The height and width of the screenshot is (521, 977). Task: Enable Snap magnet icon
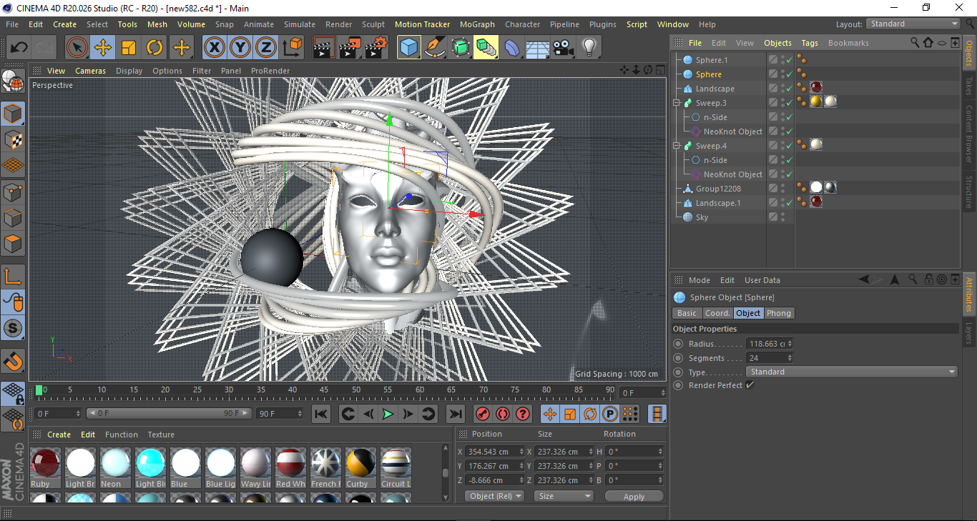click(13, 361)
